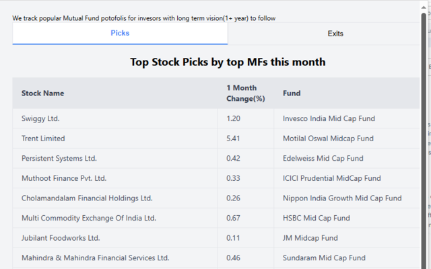Switch to the Picks tab

pyautogui.click(x=120, y=33)
